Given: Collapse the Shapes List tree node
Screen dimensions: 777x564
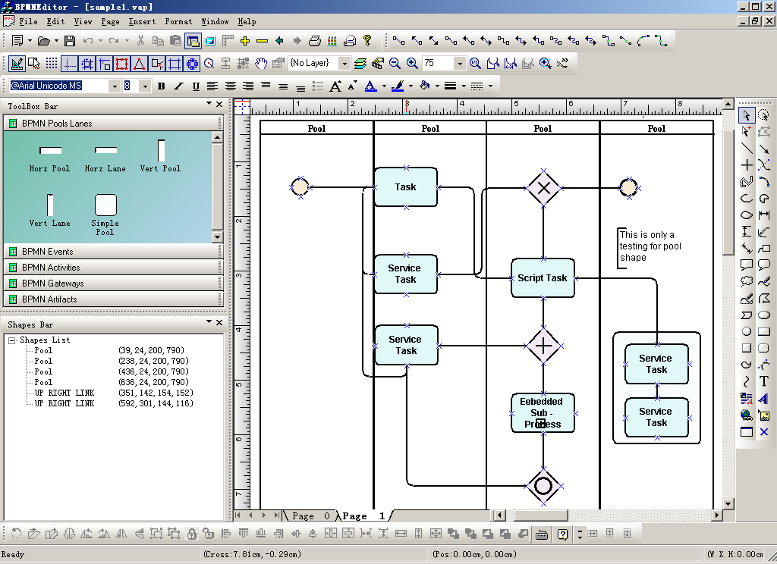Looking at the screenshot, I should click(12, 340).
